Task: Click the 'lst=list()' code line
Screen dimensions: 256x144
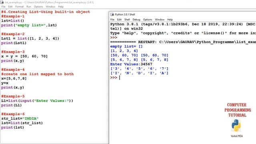Action: (x=12, y=21)
